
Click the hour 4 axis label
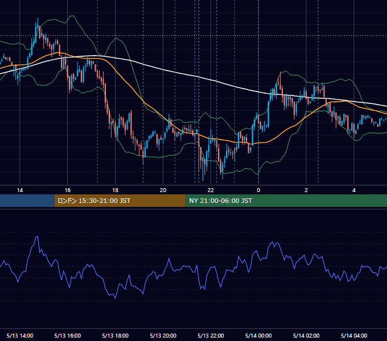354,190
